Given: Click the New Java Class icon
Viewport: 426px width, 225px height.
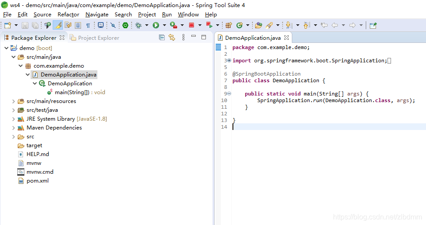Looking at the screenshot, I should (240, 25).
